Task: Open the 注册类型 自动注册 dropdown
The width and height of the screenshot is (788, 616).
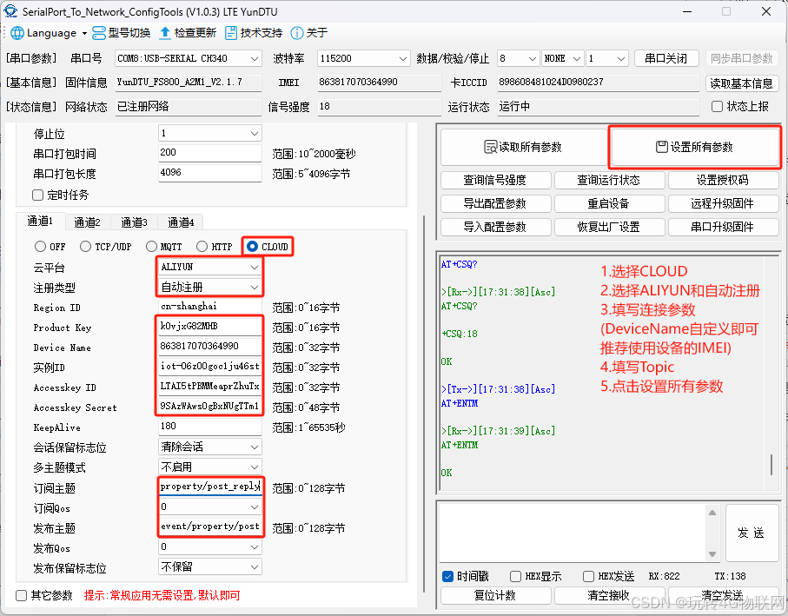Action: pos(210,288)
